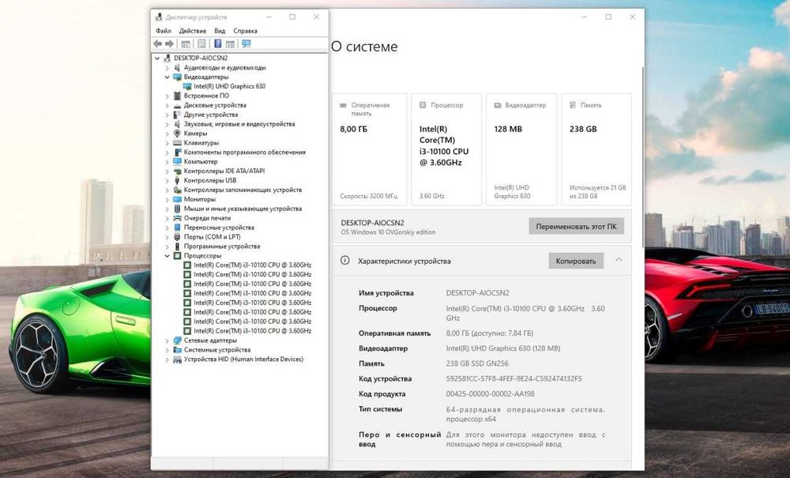This screenshot has width=790, height=478.
Task: Select Intel(R) UHD Graphics 630 device
Action: coord(229,86)
